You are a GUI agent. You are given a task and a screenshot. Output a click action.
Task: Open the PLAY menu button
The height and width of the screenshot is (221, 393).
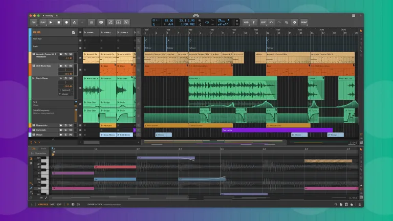pyautogui.click(x=43, y=23)
